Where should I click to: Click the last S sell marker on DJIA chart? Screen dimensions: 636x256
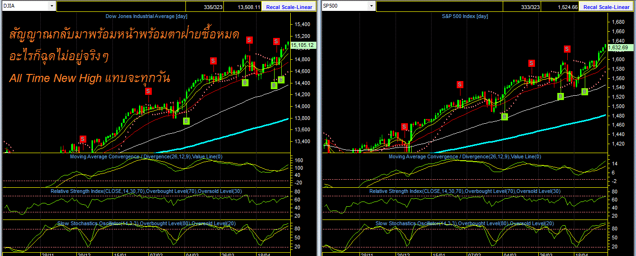(x=276, y=41)
